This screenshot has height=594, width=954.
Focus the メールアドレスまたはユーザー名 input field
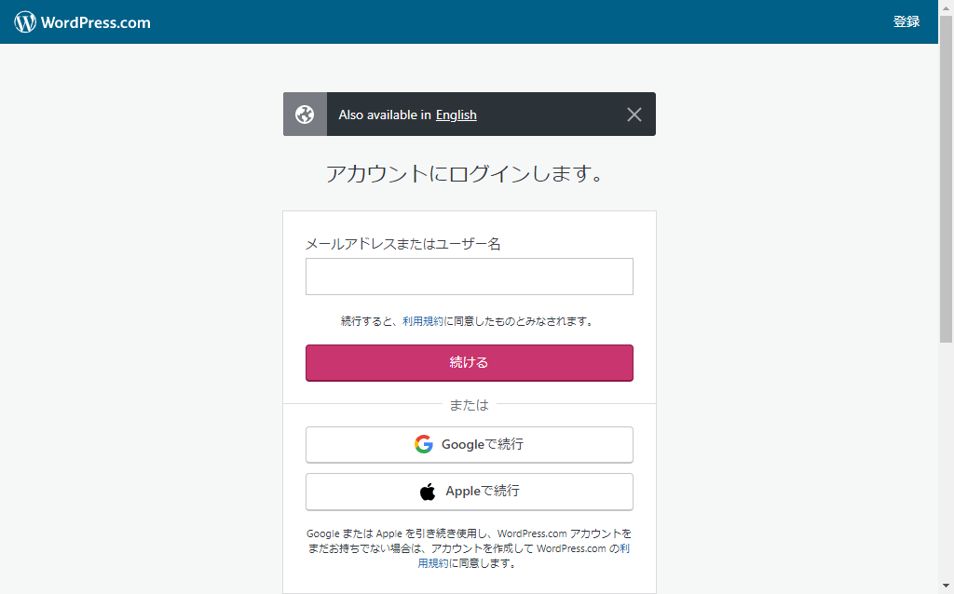[x=470, y=277]
